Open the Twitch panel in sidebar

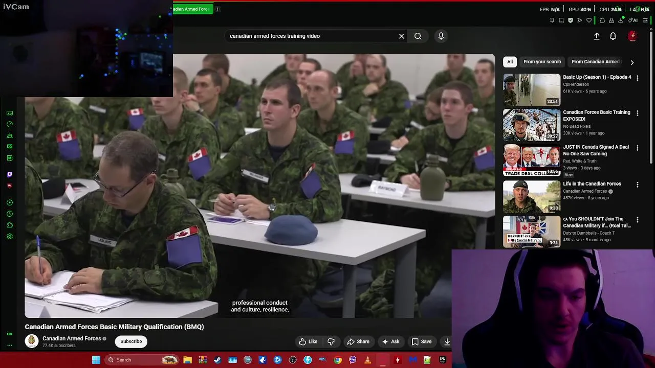coord(10,175)
